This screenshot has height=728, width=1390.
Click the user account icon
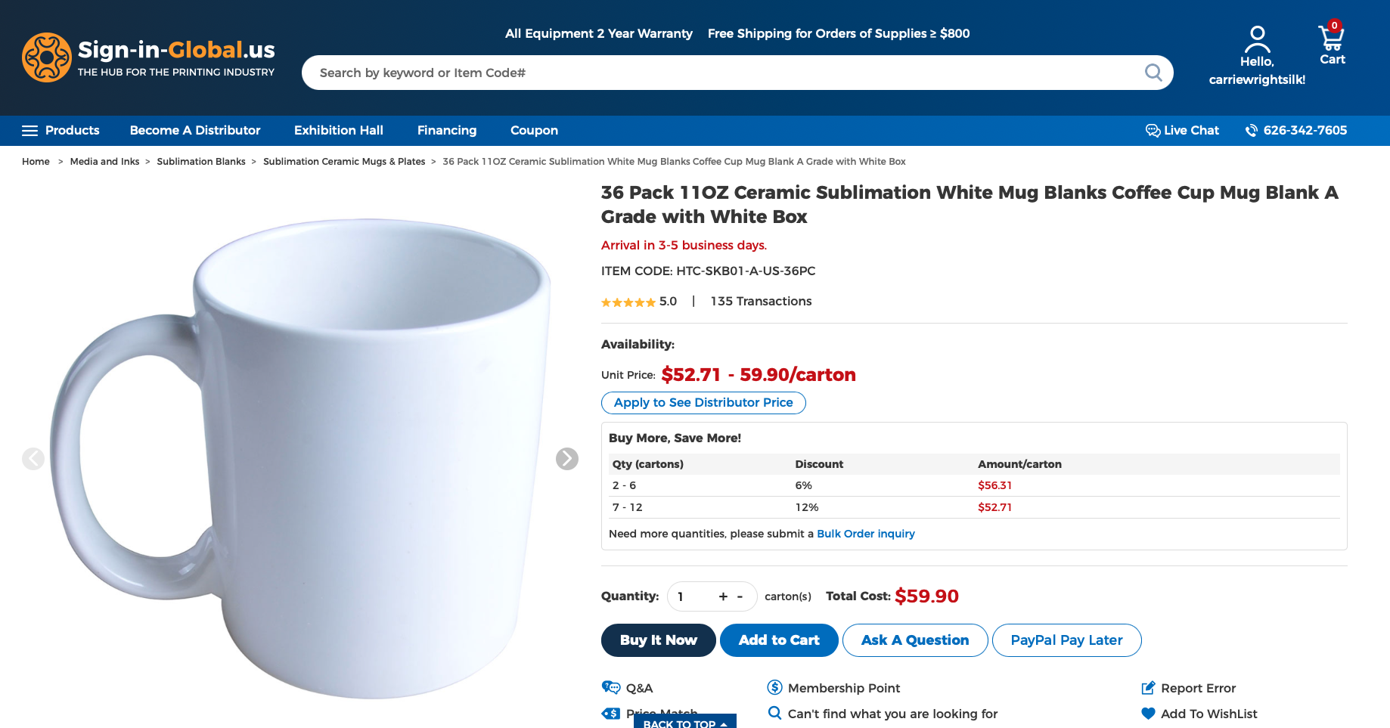pyautogui.click(x=1257, y=39)
